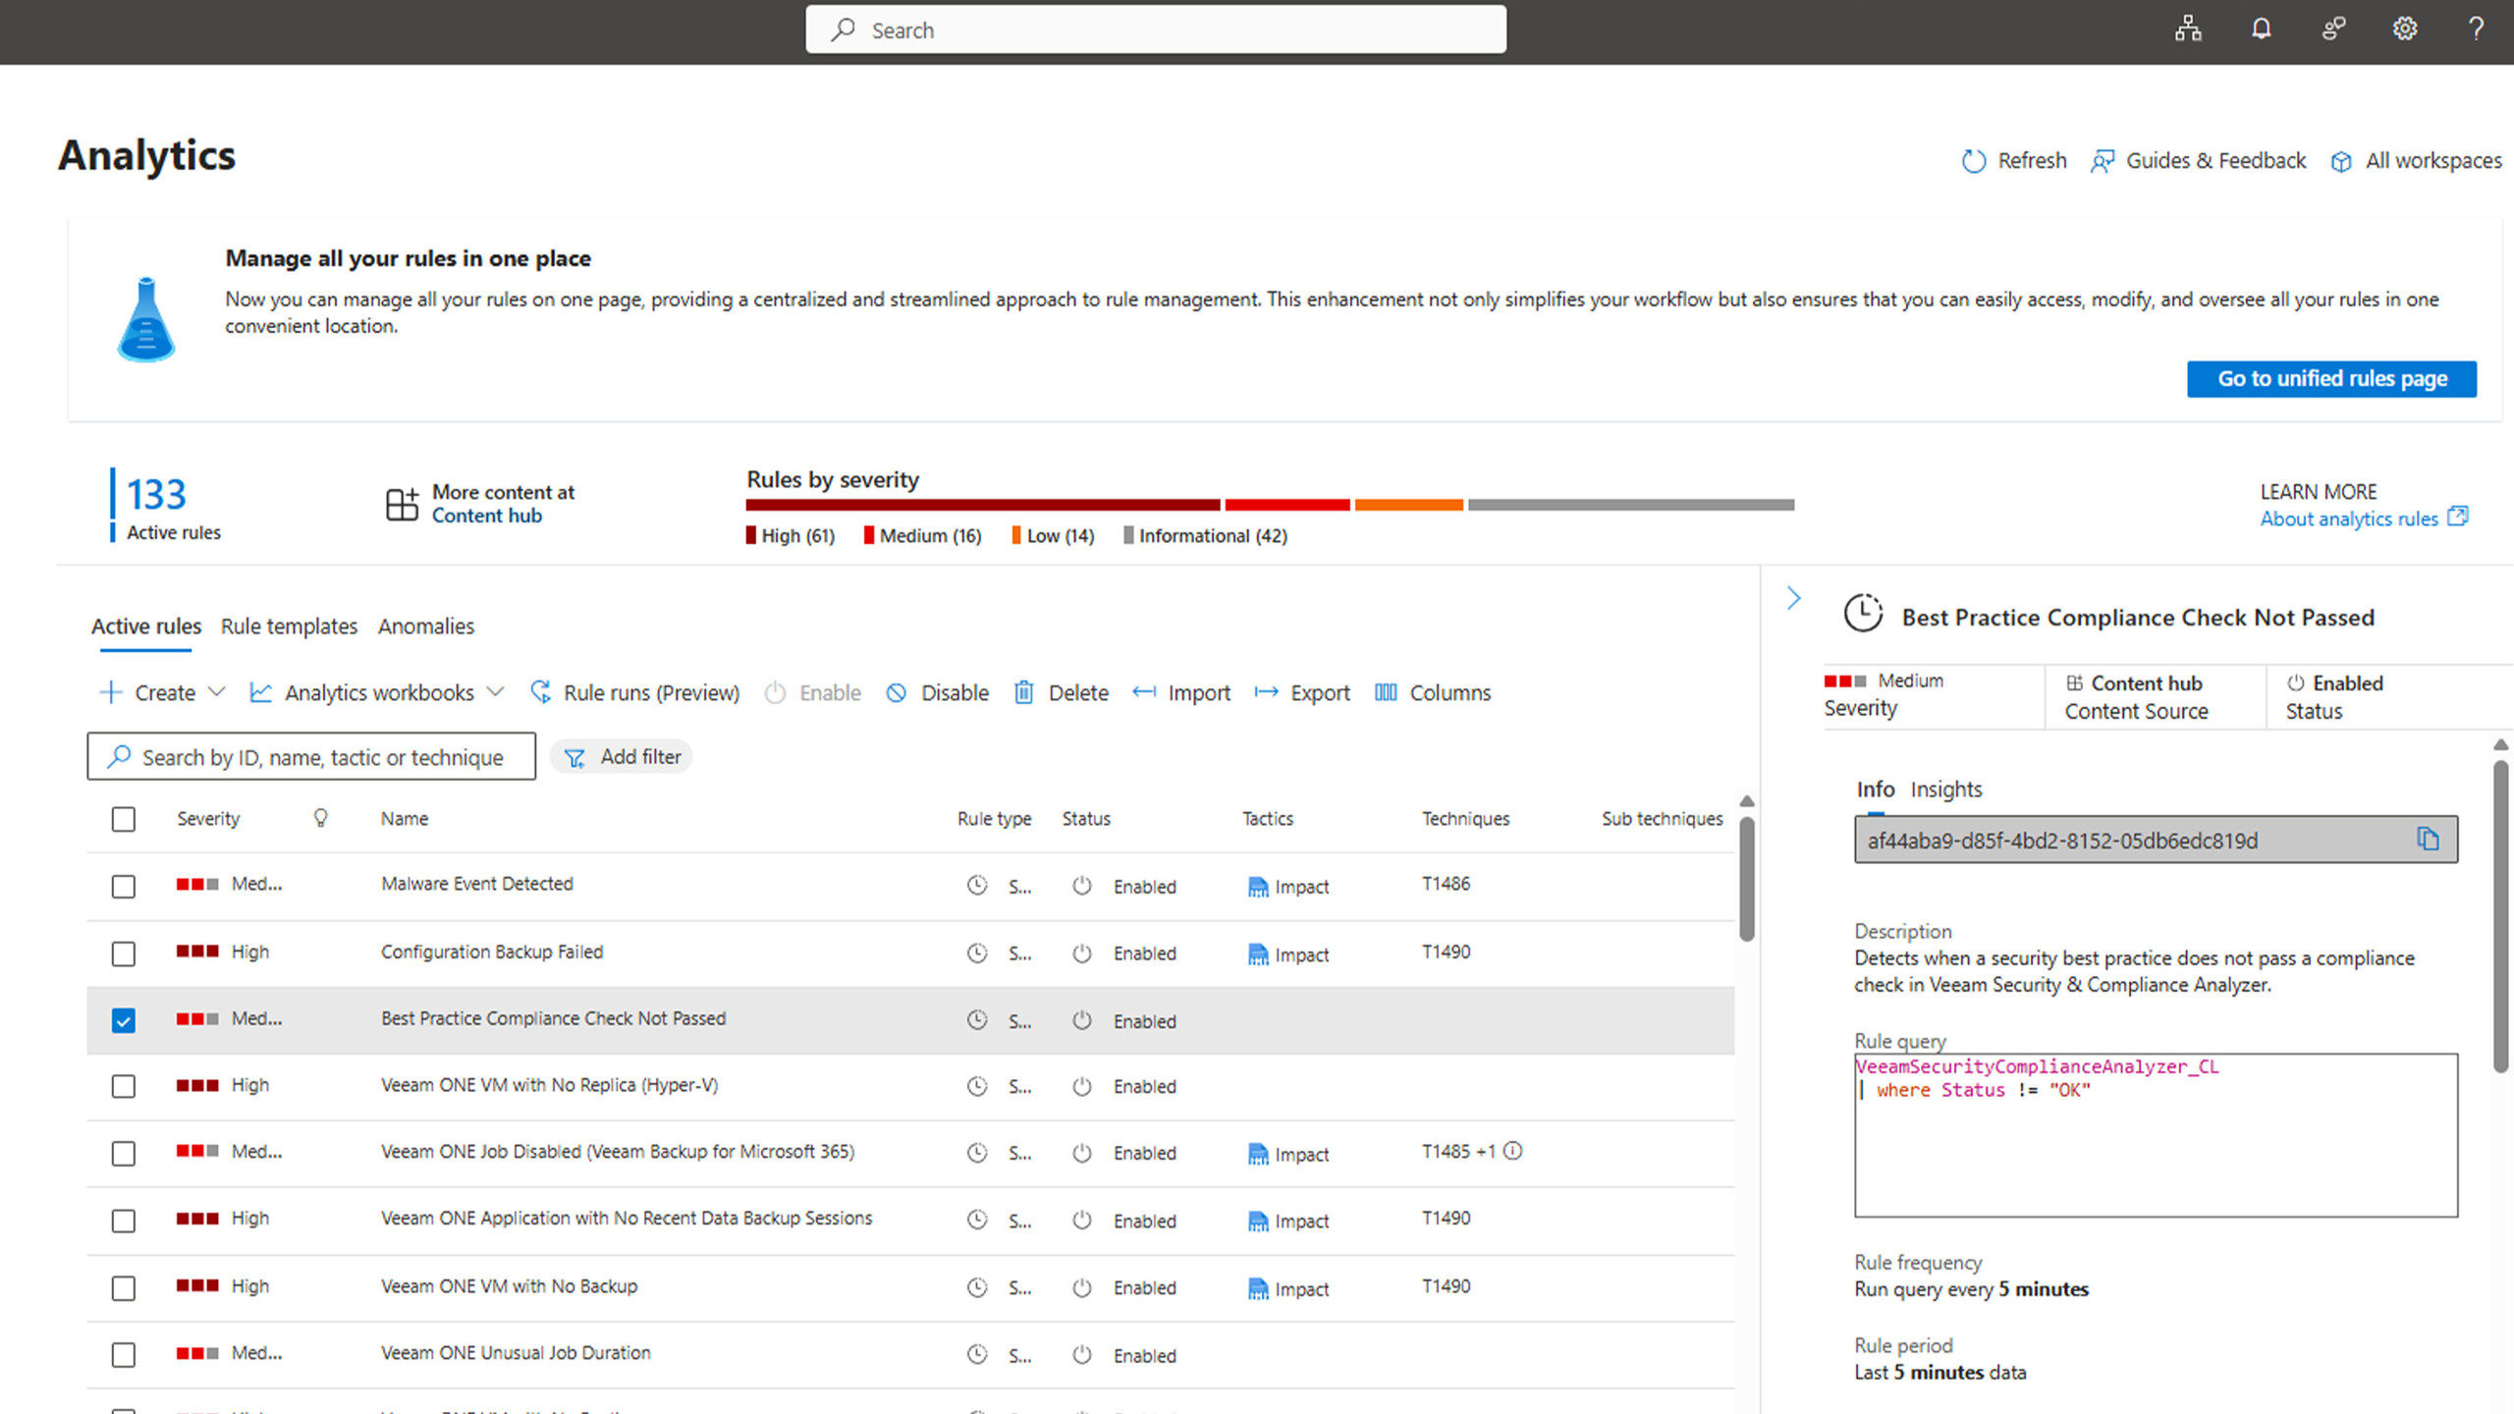Open the About analytics rules link
This screenshot has height=1414, width=2514.
point(2348,518)
